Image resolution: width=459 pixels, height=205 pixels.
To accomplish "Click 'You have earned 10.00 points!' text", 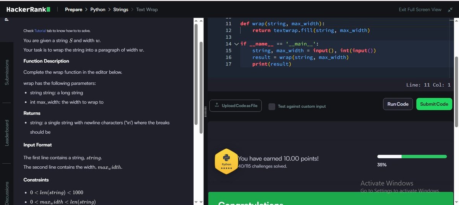I will 278,158.
